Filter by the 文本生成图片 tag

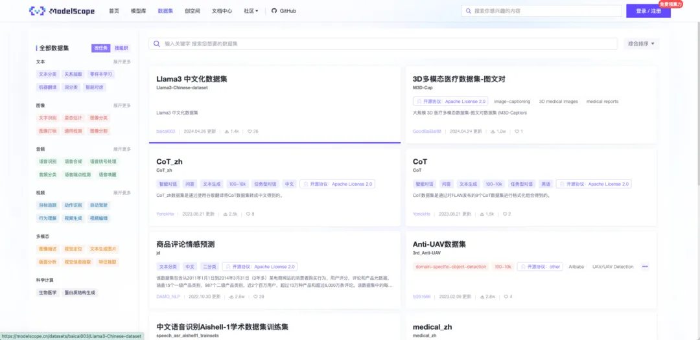(x=103, y=249)
